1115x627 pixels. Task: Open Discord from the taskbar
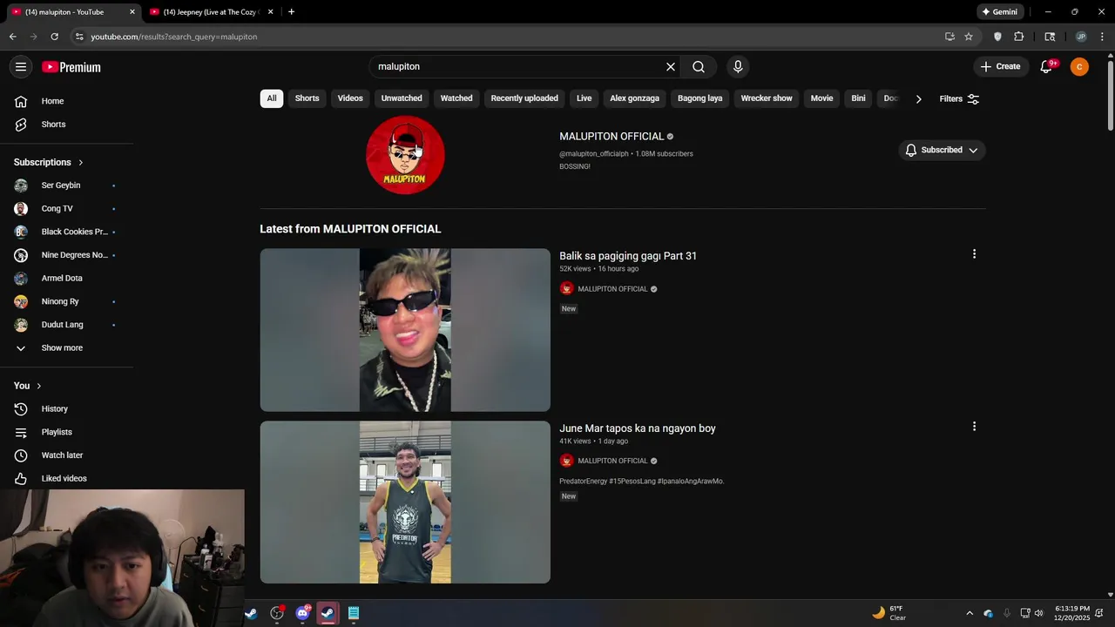pos(302,613)
